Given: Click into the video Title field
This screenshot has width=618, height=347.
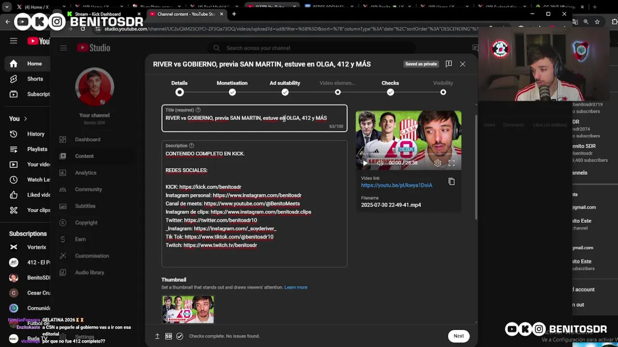Looking at the screenshot, I should tap(254, 118).
